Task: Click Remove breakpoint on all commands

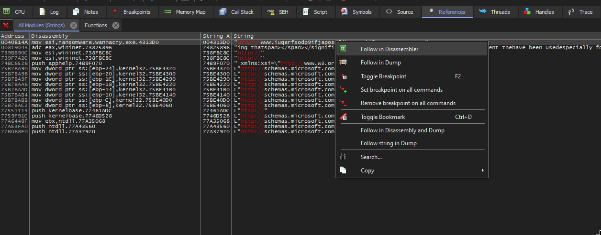Action: pyautogui.click(x=412, y=103)
